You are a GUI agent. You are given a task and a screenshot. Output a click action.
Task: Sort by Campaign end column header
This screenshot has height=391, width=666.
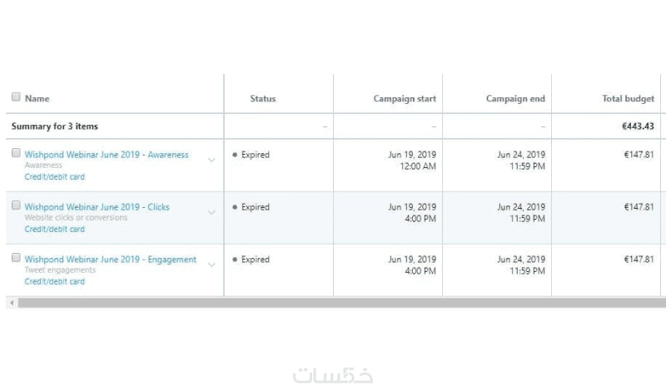(515, 98)
